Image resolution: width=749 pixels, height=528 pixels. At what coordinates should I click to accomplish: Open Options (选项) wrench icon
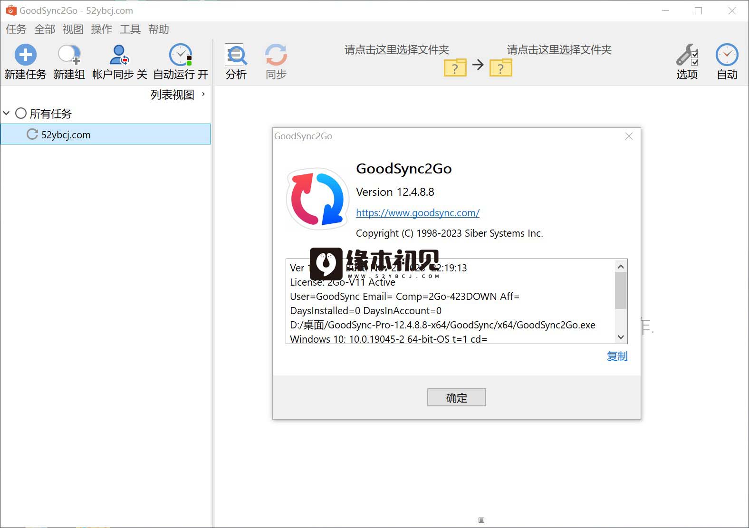[x=687, y=55]
